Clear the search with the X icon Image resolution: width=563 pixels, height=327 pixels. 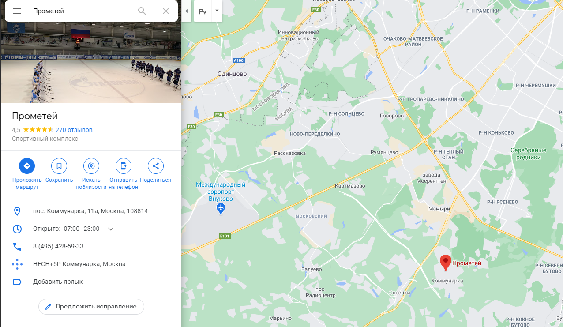pyautogui.click(x=166, y=11)
